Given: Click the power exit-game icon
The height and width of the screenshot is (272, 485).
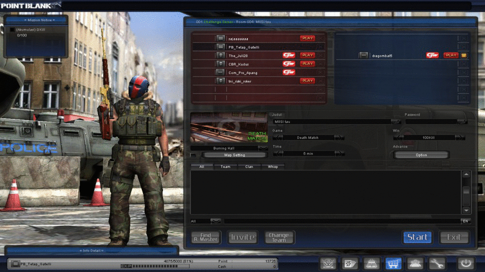Looking at the screenshot, I should (x=466, y=264).
